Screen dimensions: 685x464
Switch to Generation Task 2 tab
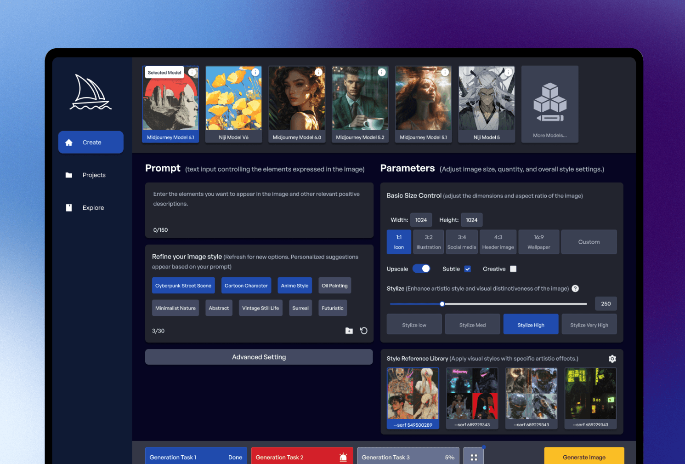coord(302,457)
